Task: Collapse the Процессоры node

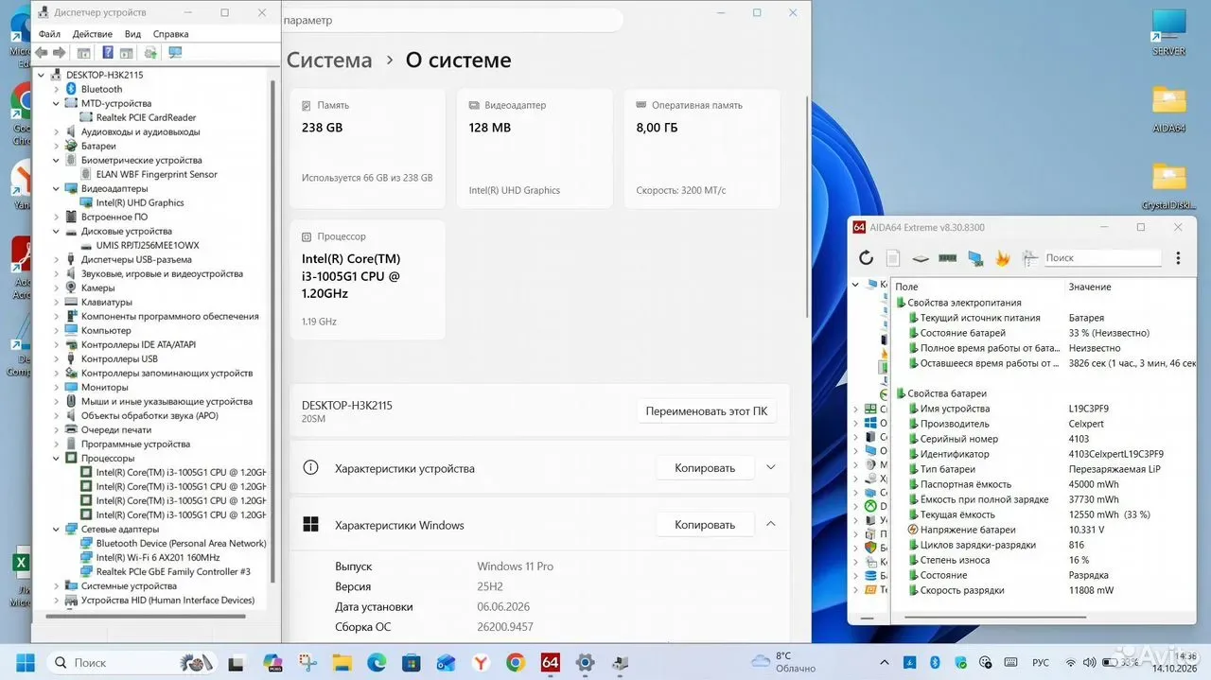Action: 57,458
